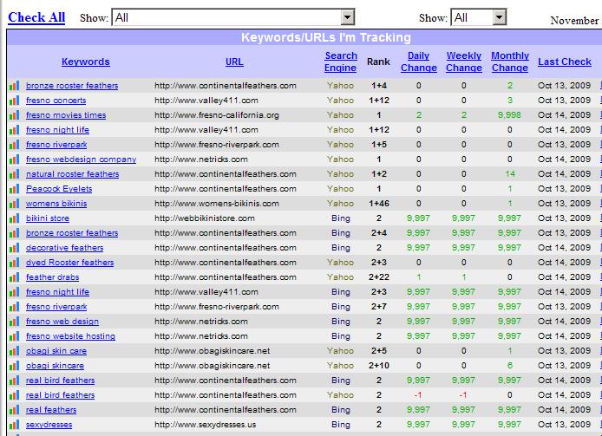Click URL http://www.womens-bikinis.com
Image resolution: width=602 pixels, height=436 pixels.
click(x=217, y=204)
